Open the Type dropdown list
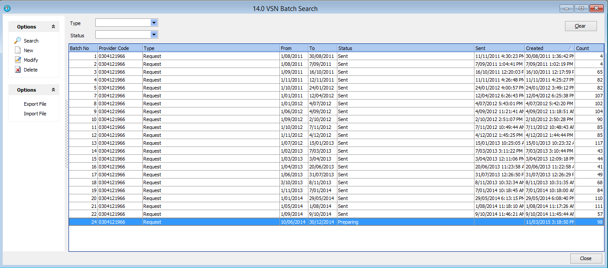Viewport: 608px width, 268px height. [154, 23]
